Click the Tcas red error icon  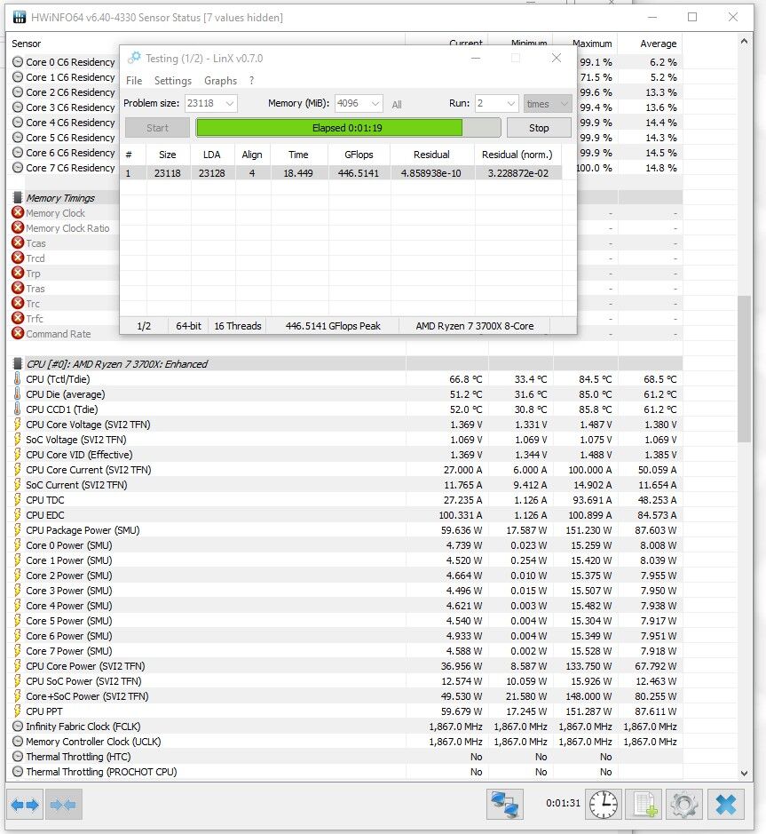18,243
